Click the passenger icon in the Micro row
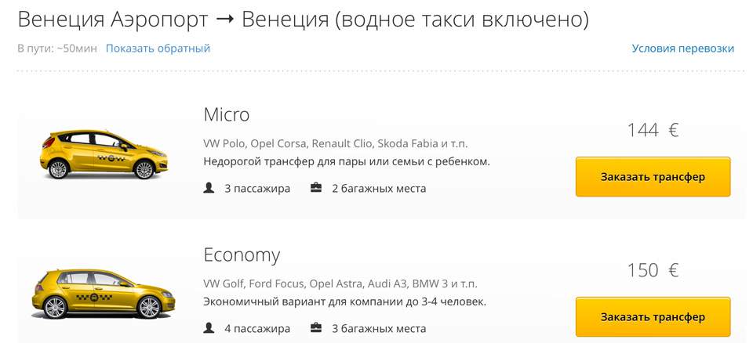 (209, 188)
